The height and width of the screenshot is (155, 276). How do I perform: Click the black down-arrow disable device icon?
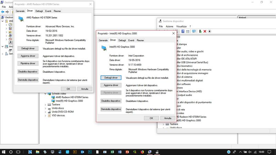(x=209, y=31)
